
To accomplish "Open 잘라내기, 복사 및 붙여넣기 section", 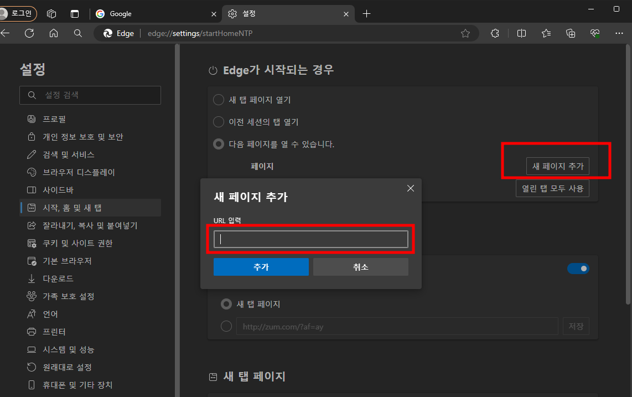I will (90, 225).
